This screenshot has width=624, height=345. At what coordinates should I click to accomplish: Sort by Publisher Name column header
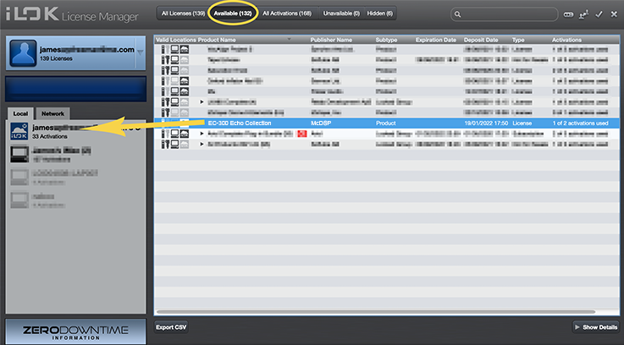pos(331,40)
